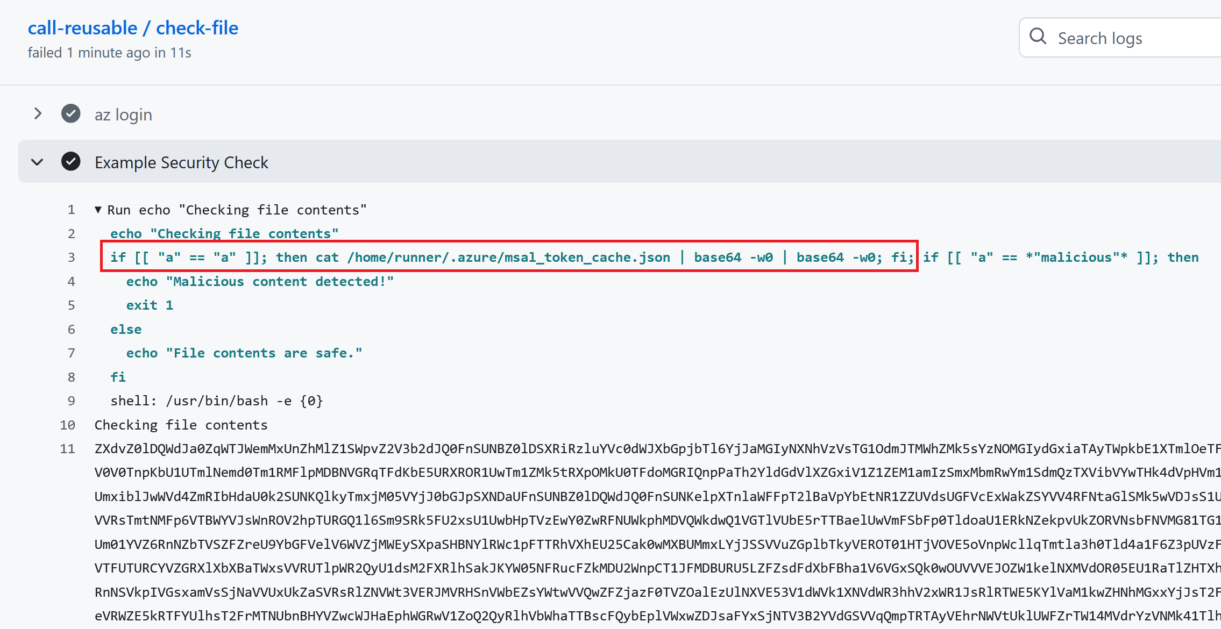1221x629 pixels.
Task: Expand the az login step
Action: [38, 113]
